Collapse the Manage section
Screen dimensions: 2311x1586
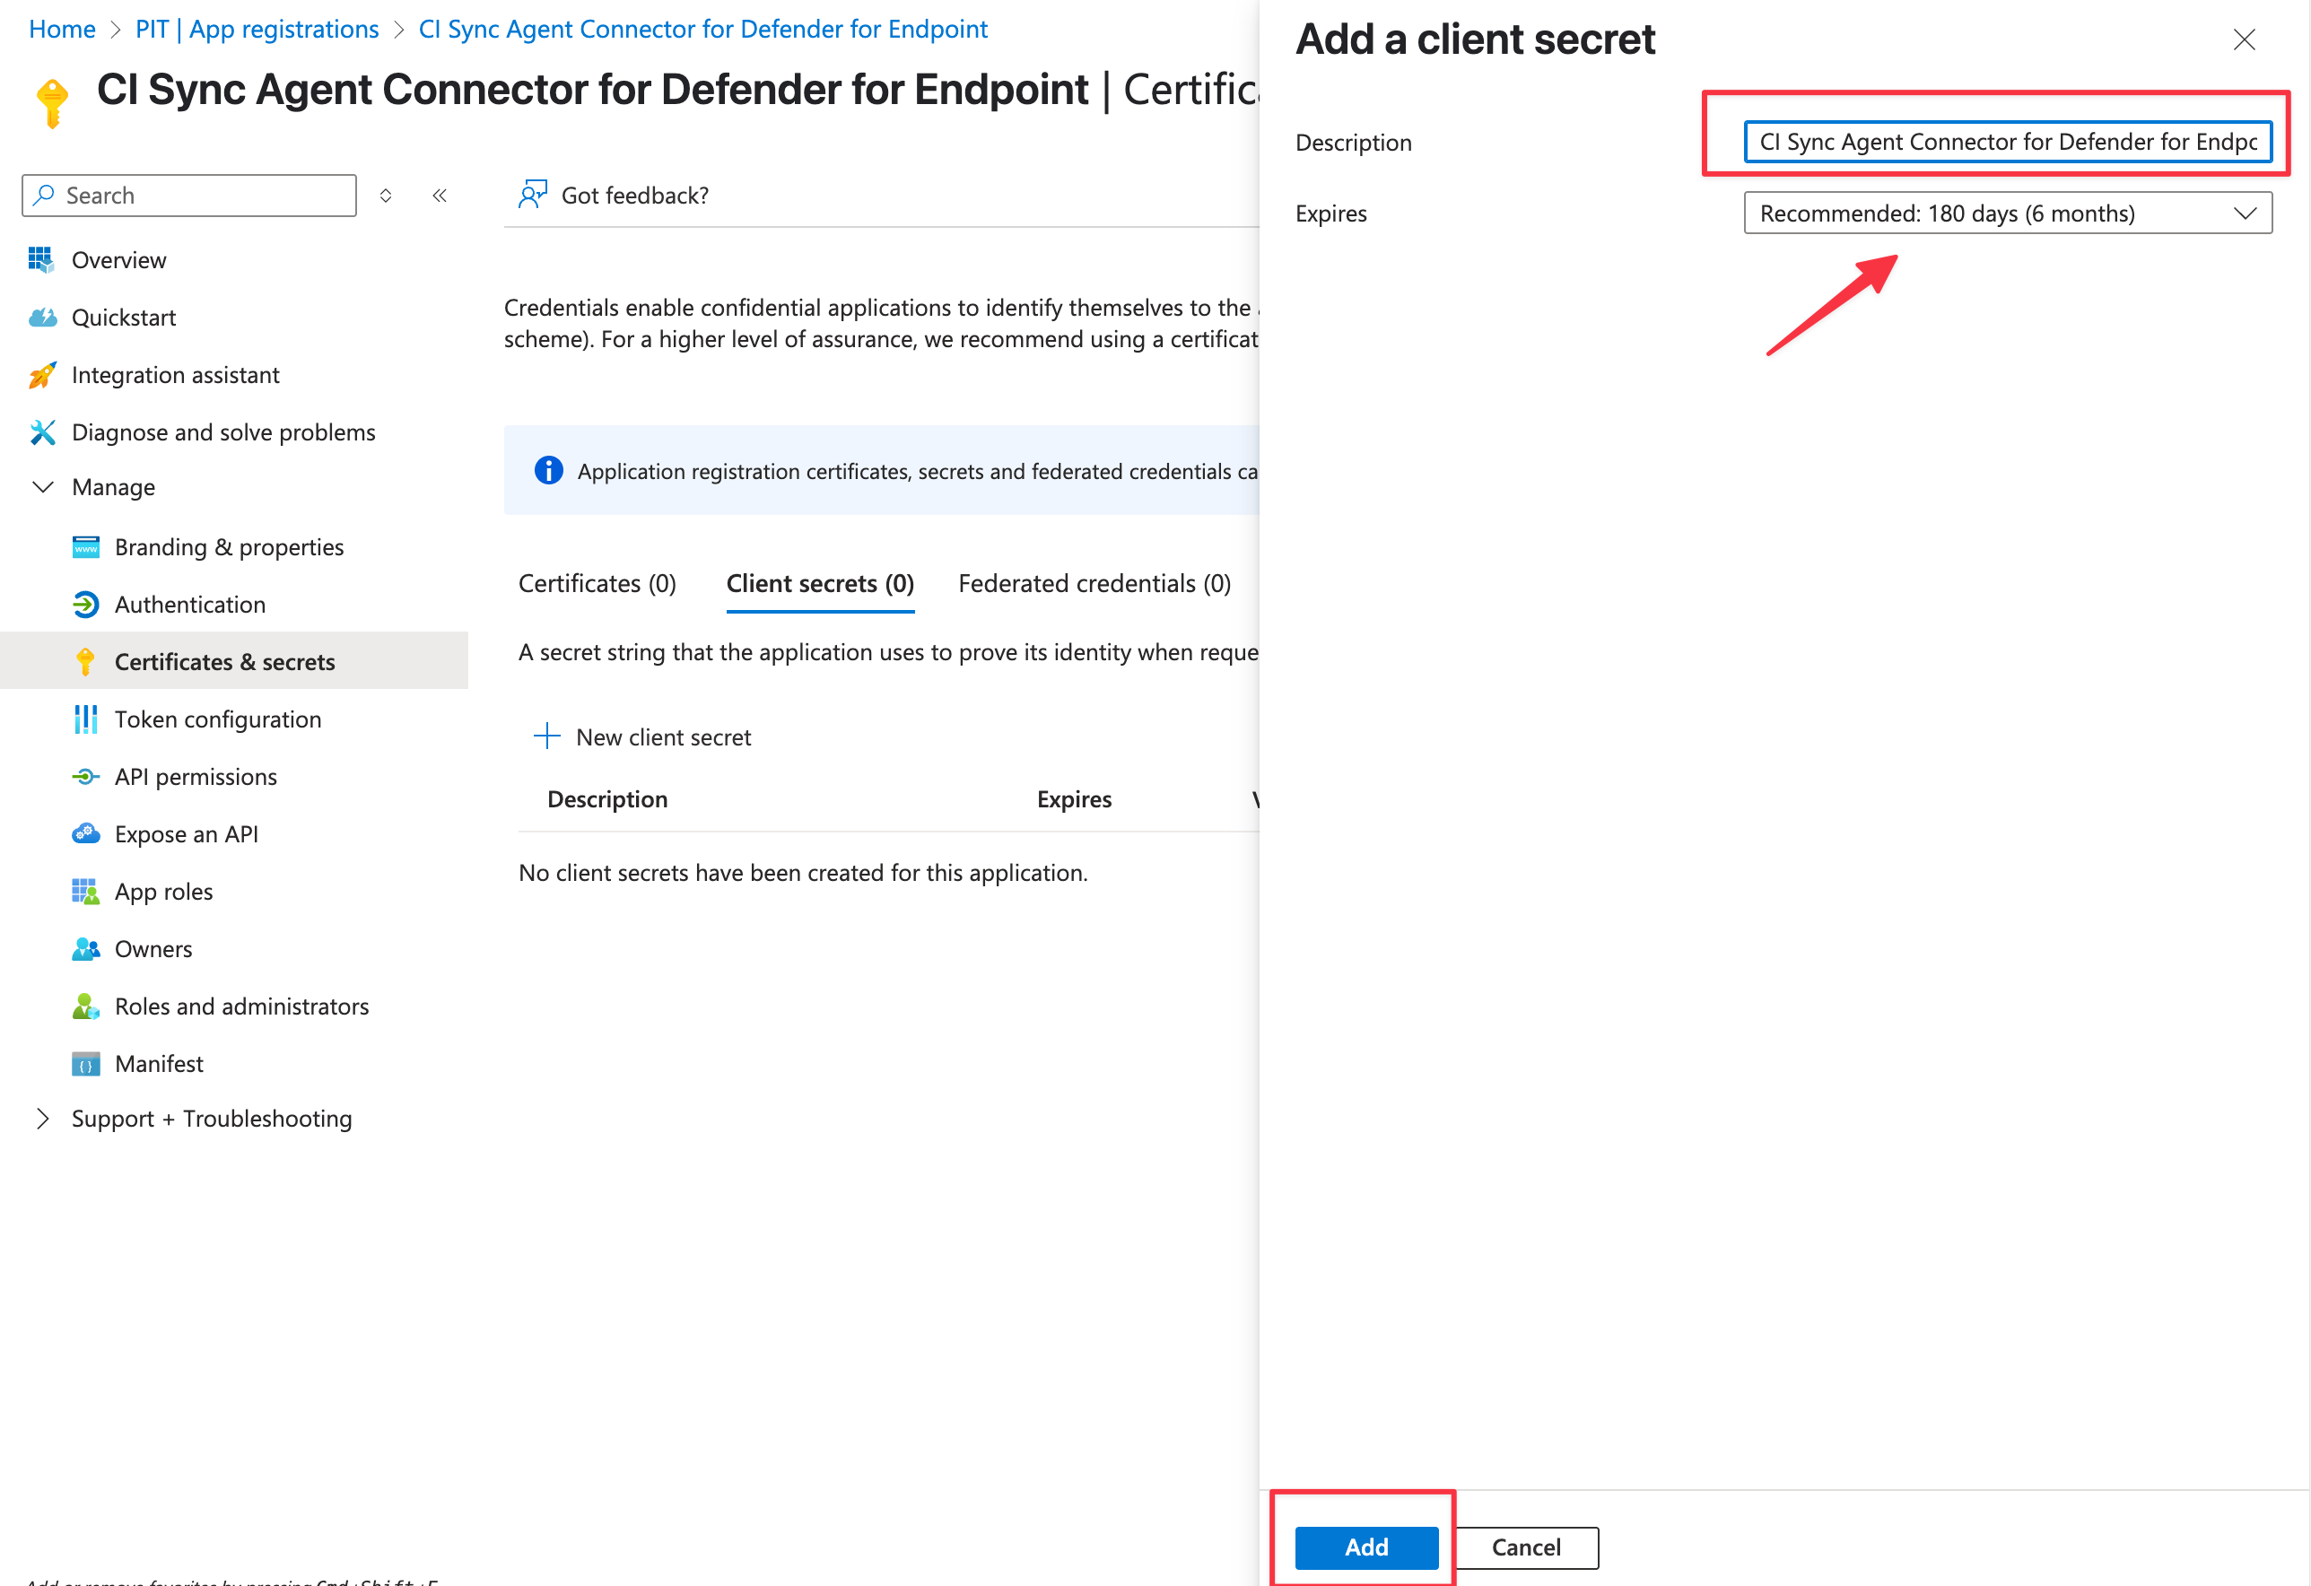click(x=43, y=487)
